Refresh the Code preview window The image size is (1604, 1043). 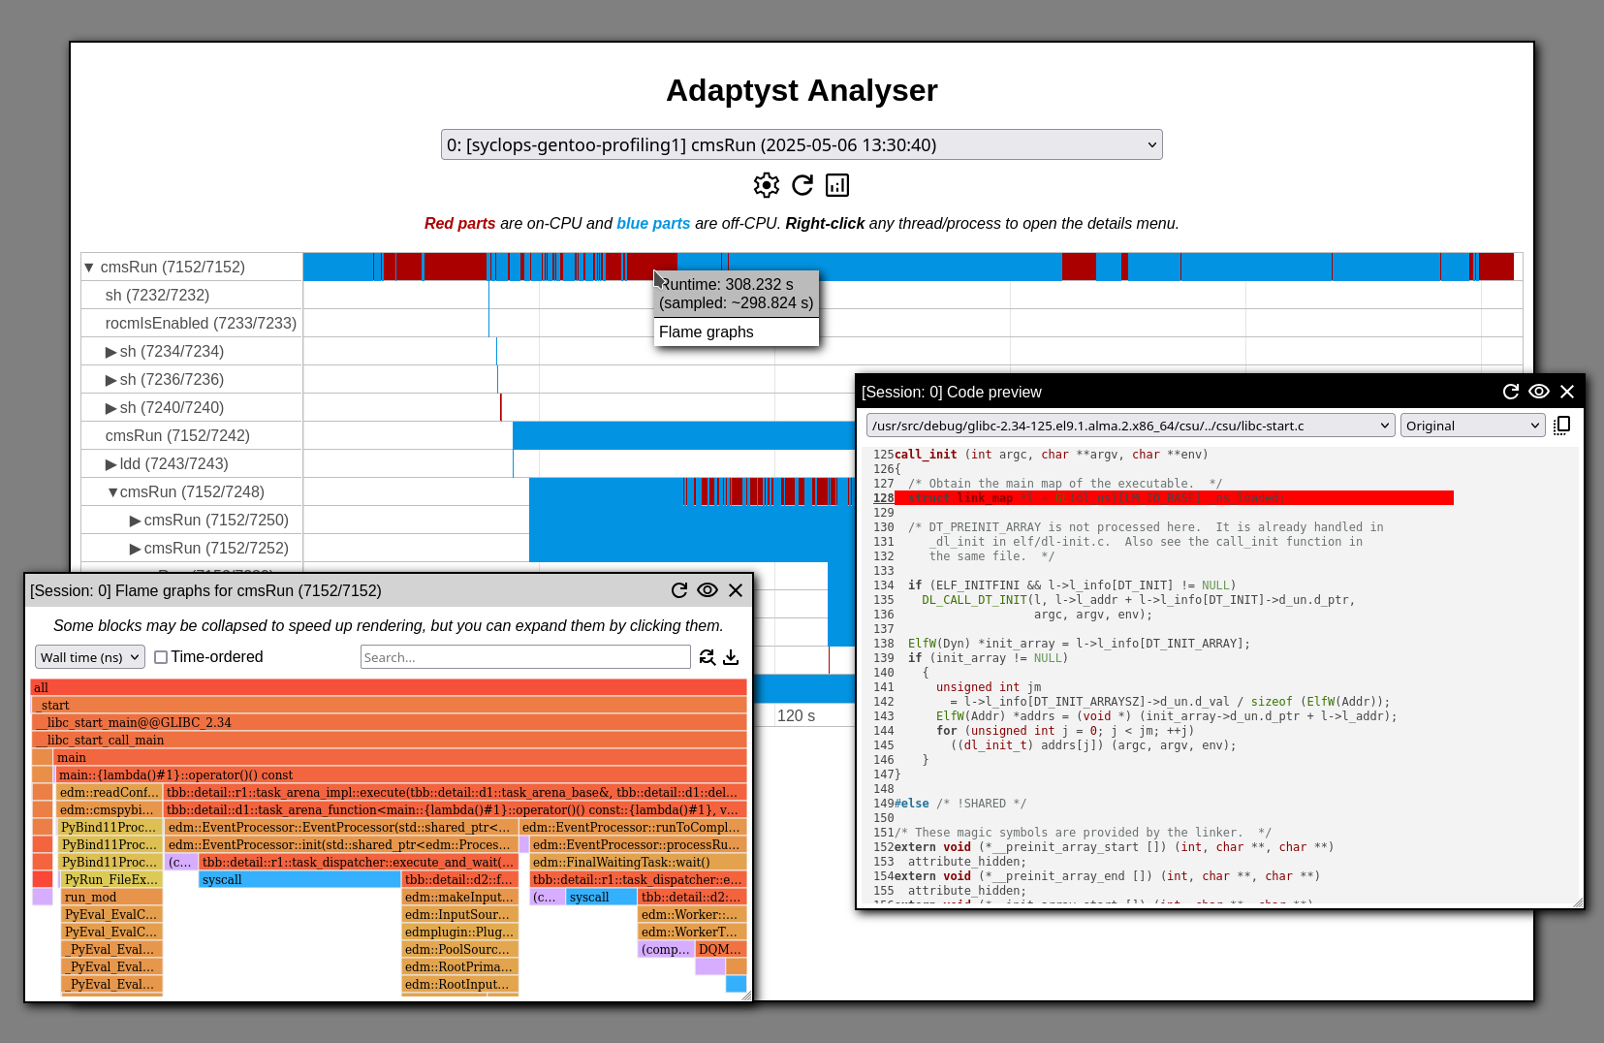click(1510, 392)
